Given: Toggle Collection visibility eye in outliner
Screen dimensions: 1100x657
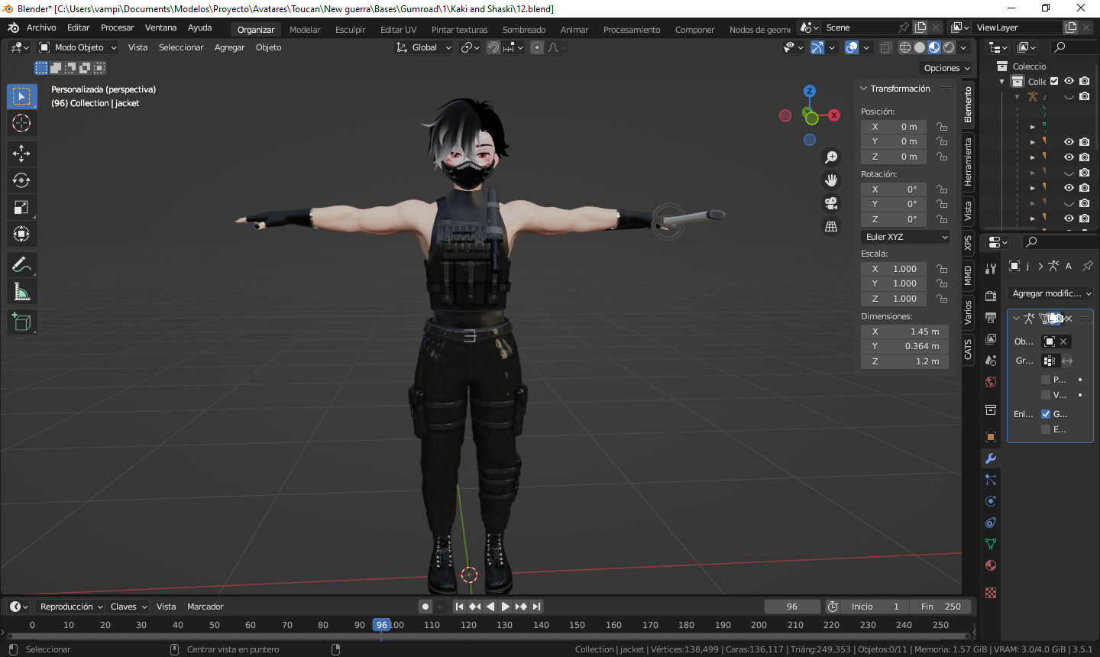Looking at the screenshot, I should [x=1069, y=81].
